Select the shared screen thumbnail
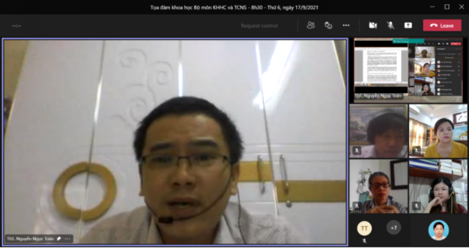Screen dimensions: 469x248 click(408, 70)
